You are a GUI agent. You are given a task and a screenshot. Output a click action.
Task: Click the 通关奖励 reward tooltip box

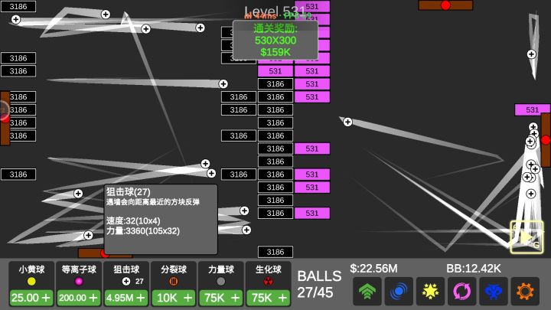275,40
